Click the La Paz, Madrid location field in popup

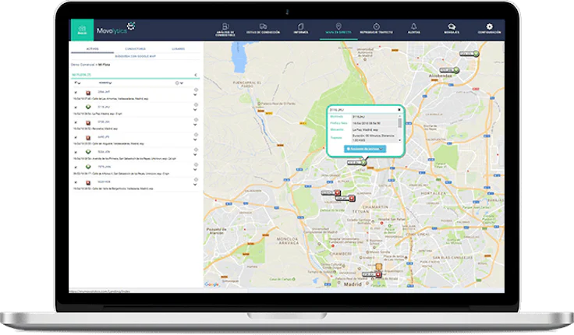pyautogui.click(x=374, y=130)
